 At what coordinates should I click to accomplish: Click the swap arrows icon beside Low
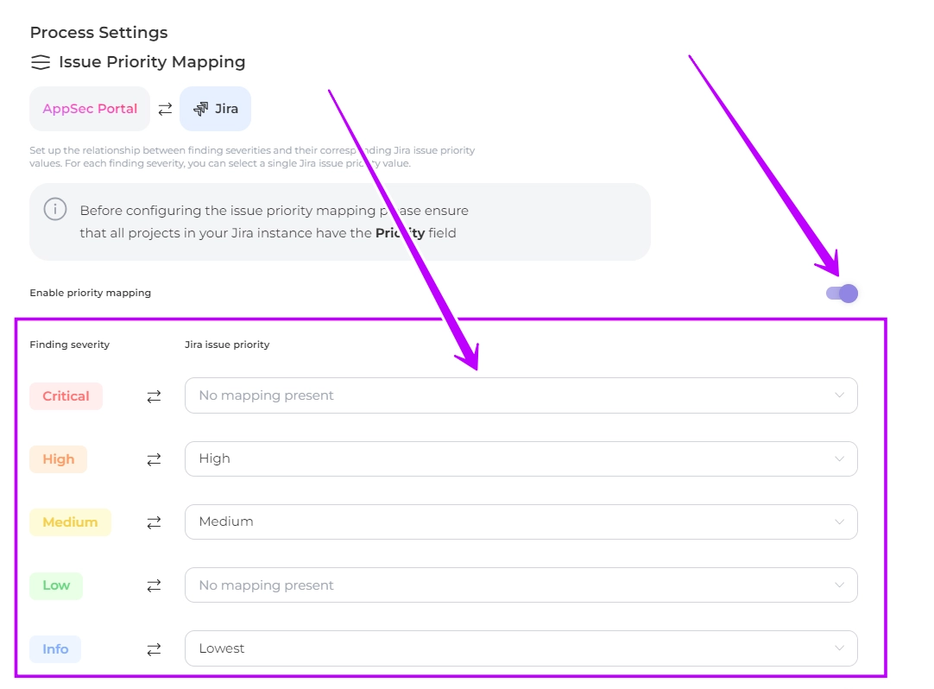coord(154,585)
